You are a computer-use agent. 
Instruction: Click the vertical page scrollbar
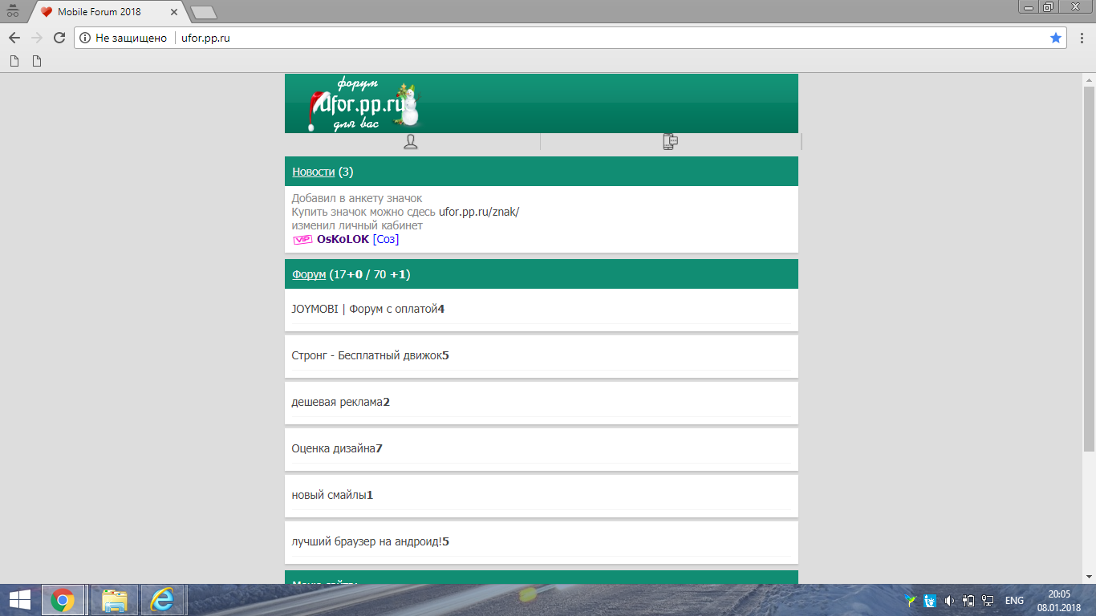pyautogui.click(x=1089, y=265)
